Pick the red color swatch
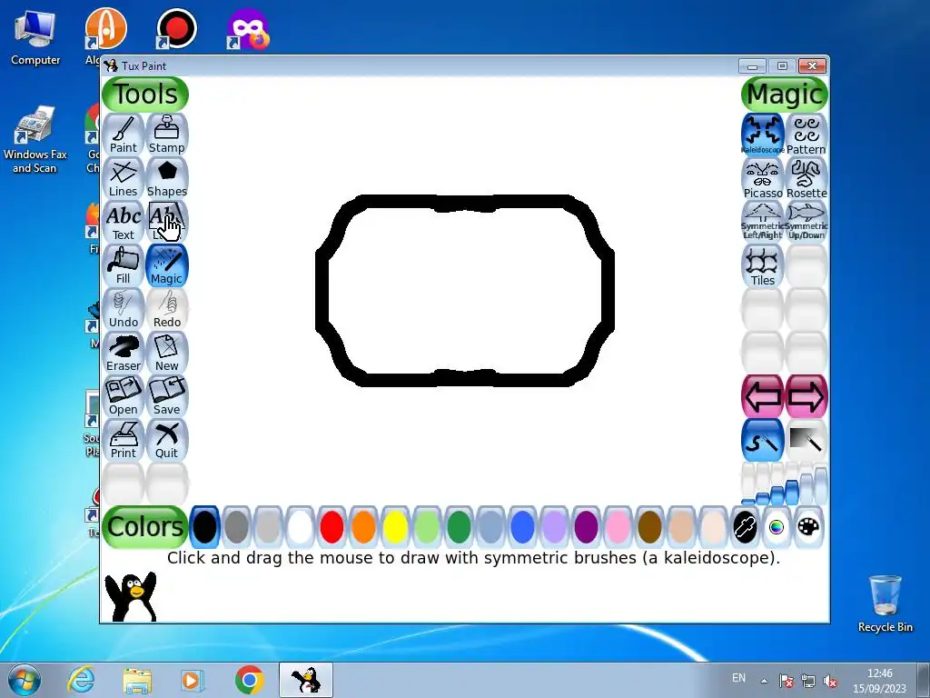The image size is (930, 698). 332,527
